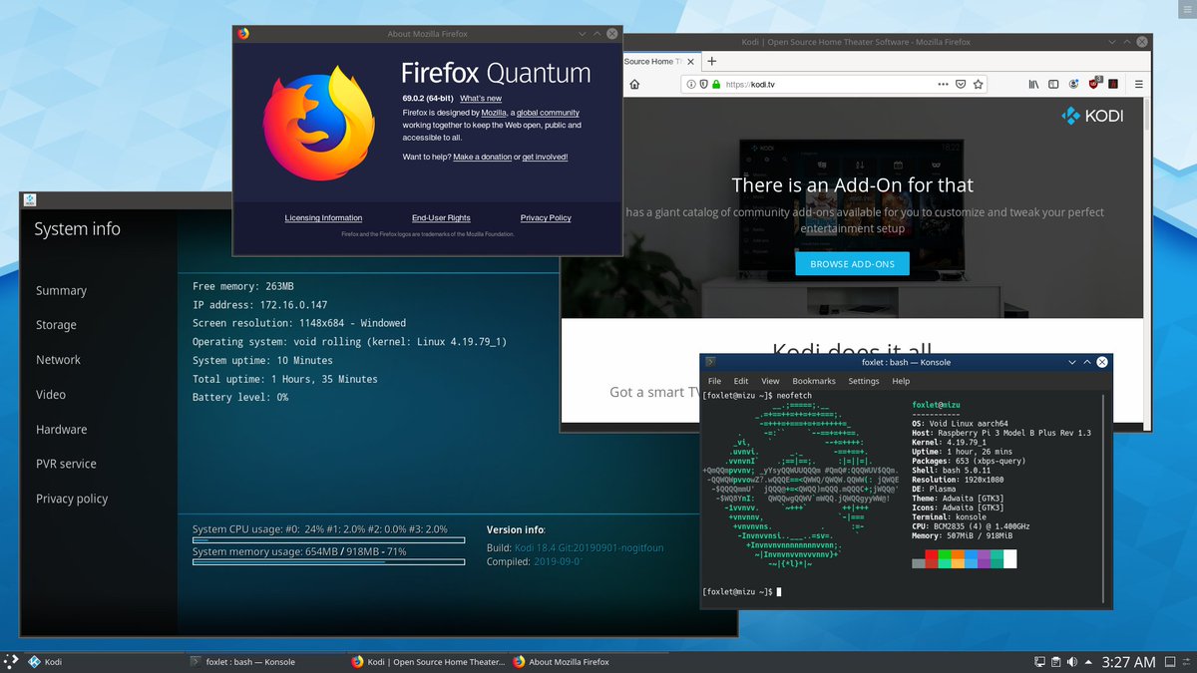This screenshot has width=1197, height=673.
Task: Bookmark this page with star icon
Action: click(x=978, y=85)
